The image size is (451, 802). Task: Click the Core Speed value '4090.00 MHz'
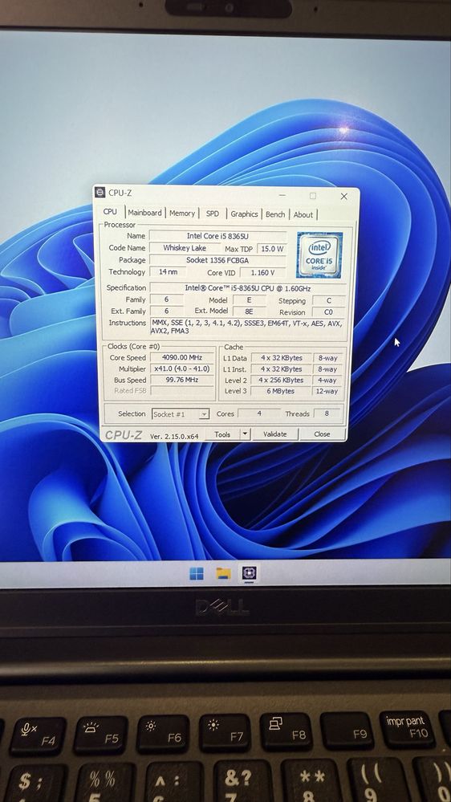(x=181, y=357)
